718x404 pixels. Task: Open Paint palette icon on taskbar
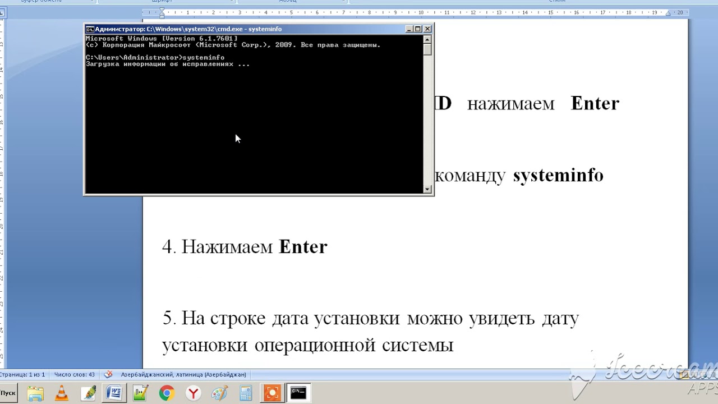(219, 393)
